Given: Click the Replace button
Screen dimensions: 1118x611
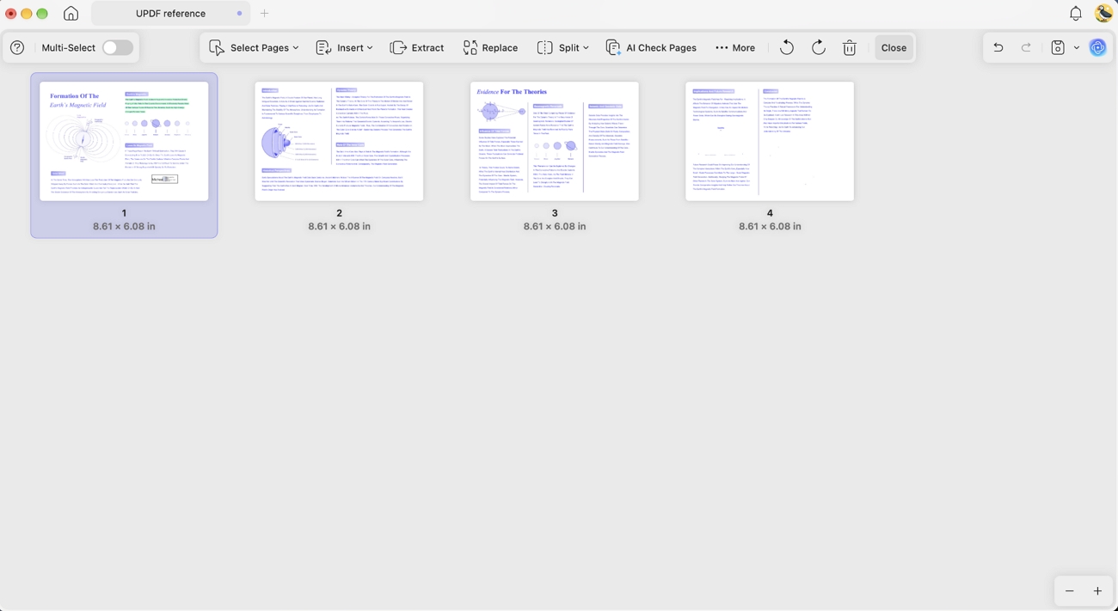Looking at the screenshot, I should coord(490,48).
